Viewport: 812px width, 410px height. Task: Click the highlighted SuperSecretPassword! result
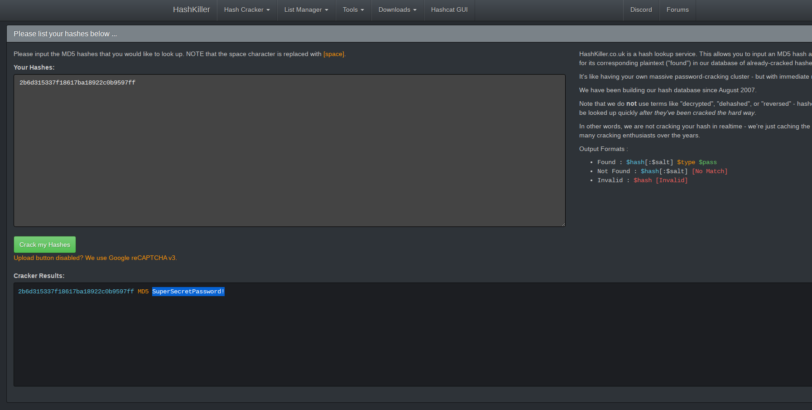[x=188, y=292]
